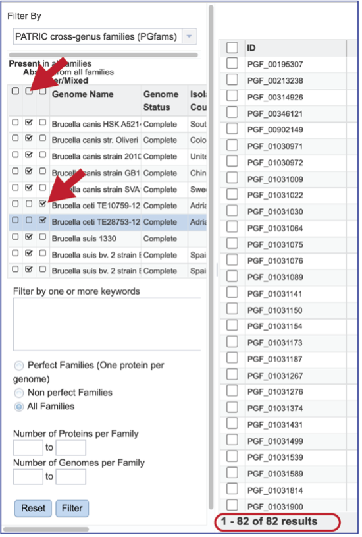Uncheck mixed box for Brucella ceti TE10759-12
This screenshot has height=537, width=362.
42,204
